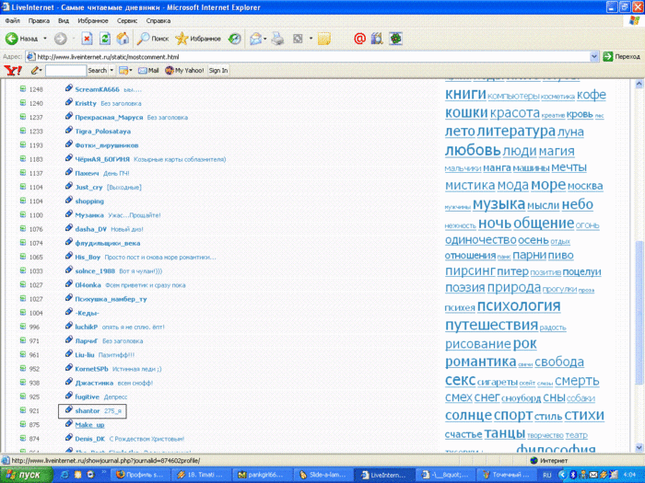Click the Yahoo! Y logo
The height and width of the screenshot is (483, 645).
[x=13, y=71]
